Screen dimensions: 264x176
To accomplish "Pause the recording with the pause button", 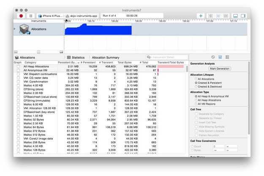I will 30,16.
